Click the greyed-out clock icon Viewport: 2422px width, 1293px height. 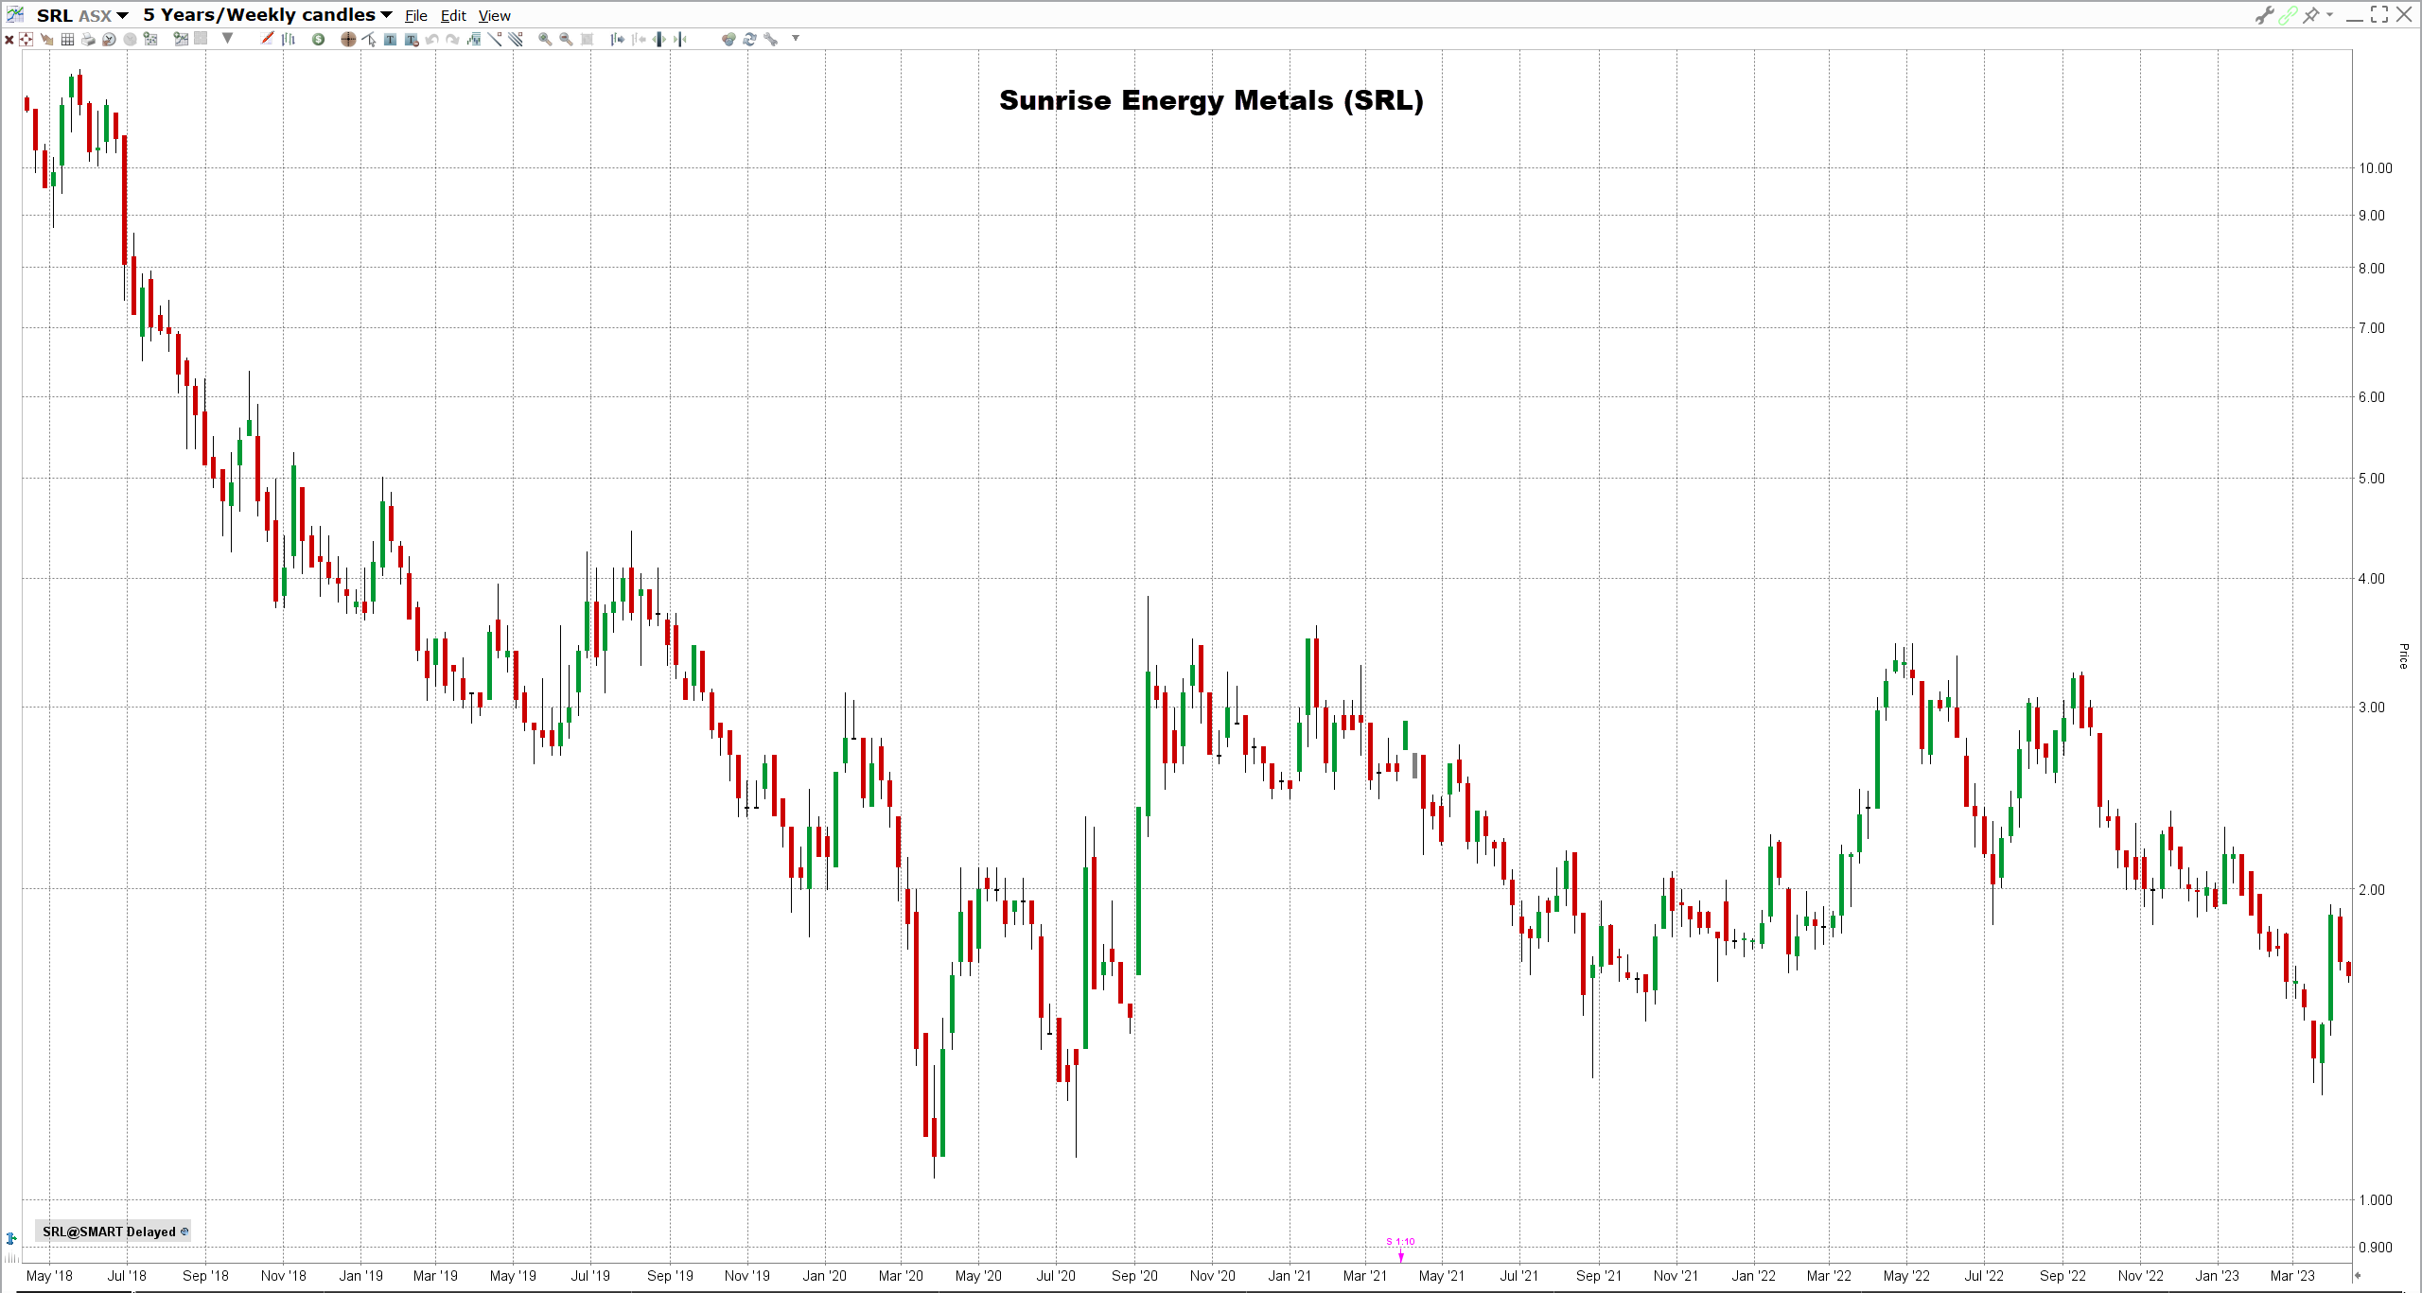(x=130, y=39)
